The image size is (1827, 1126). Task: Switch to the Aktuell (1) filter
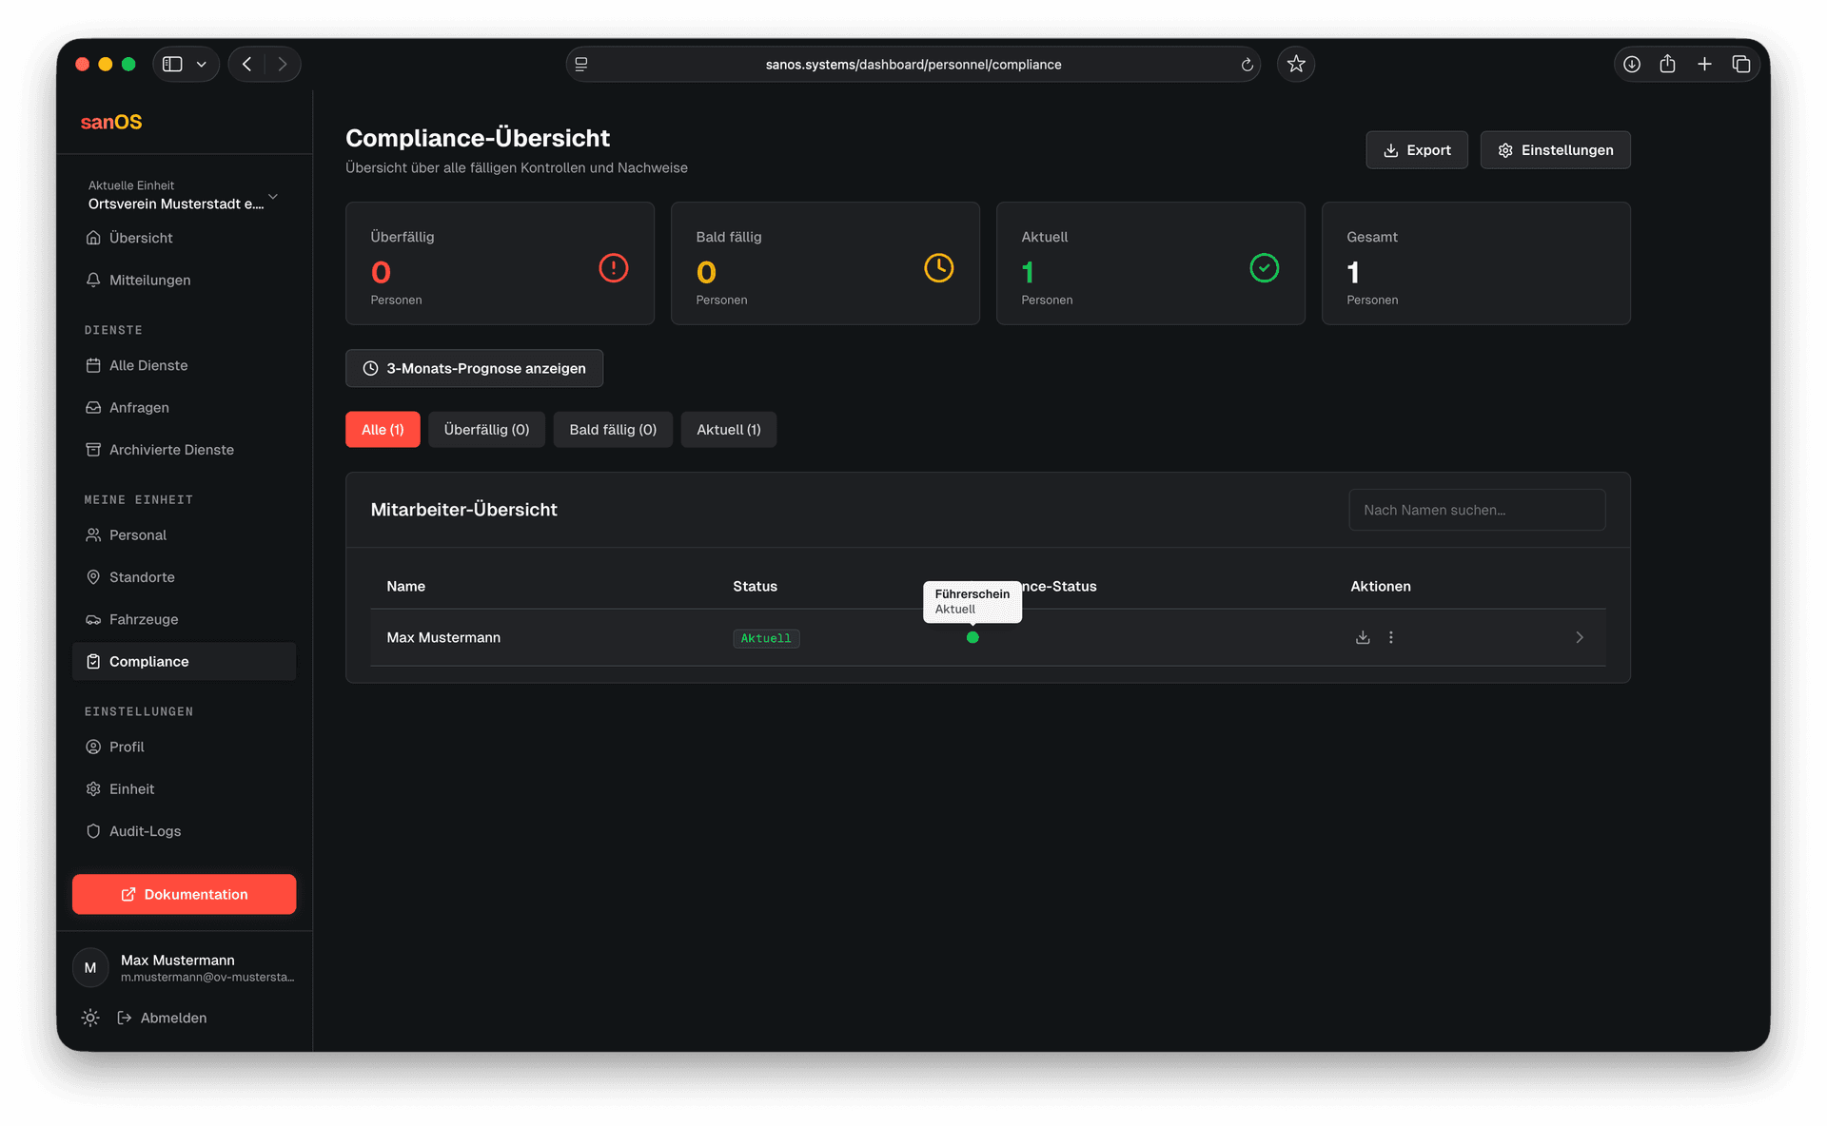(728, 430)
